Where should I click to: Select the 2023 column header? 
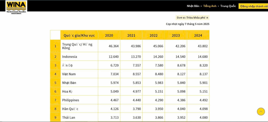pos(176,35)
